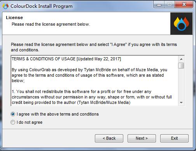Click the Next > button
The image size is (196, 151).
click(142, 138)
